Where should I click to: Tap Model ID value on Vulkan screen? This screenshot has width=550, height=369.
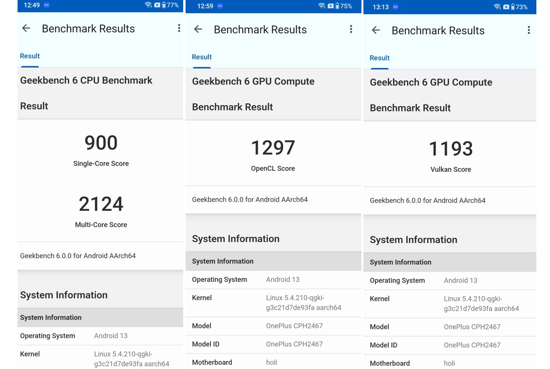tap(472, 345)
